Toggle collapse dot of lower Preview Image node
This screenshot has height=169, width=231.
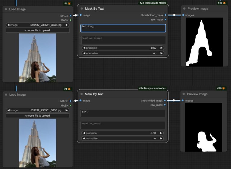[184, 94]
